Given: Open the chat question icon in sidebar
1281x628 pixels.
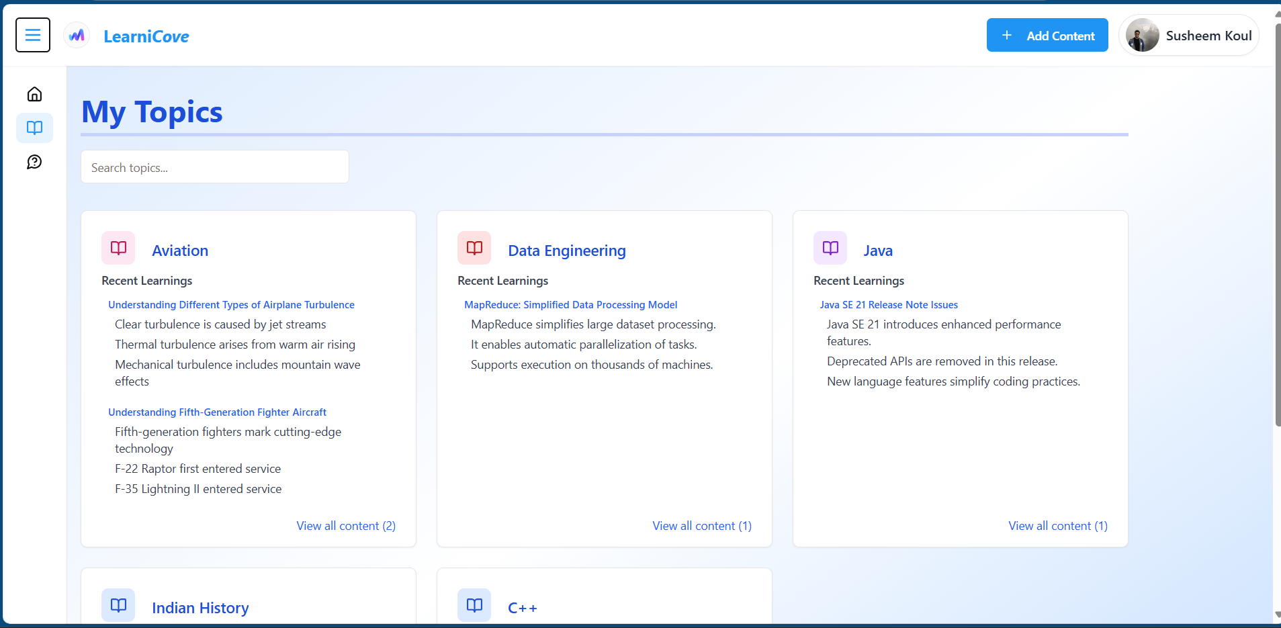Looking at the screenshot, I should click(34, 162).
